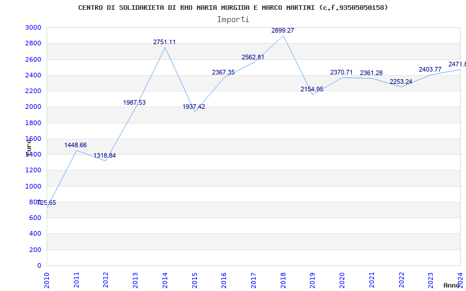Click x-axis year 2022
The width and height of the screenshot is (466, 291).
[401, 280]
